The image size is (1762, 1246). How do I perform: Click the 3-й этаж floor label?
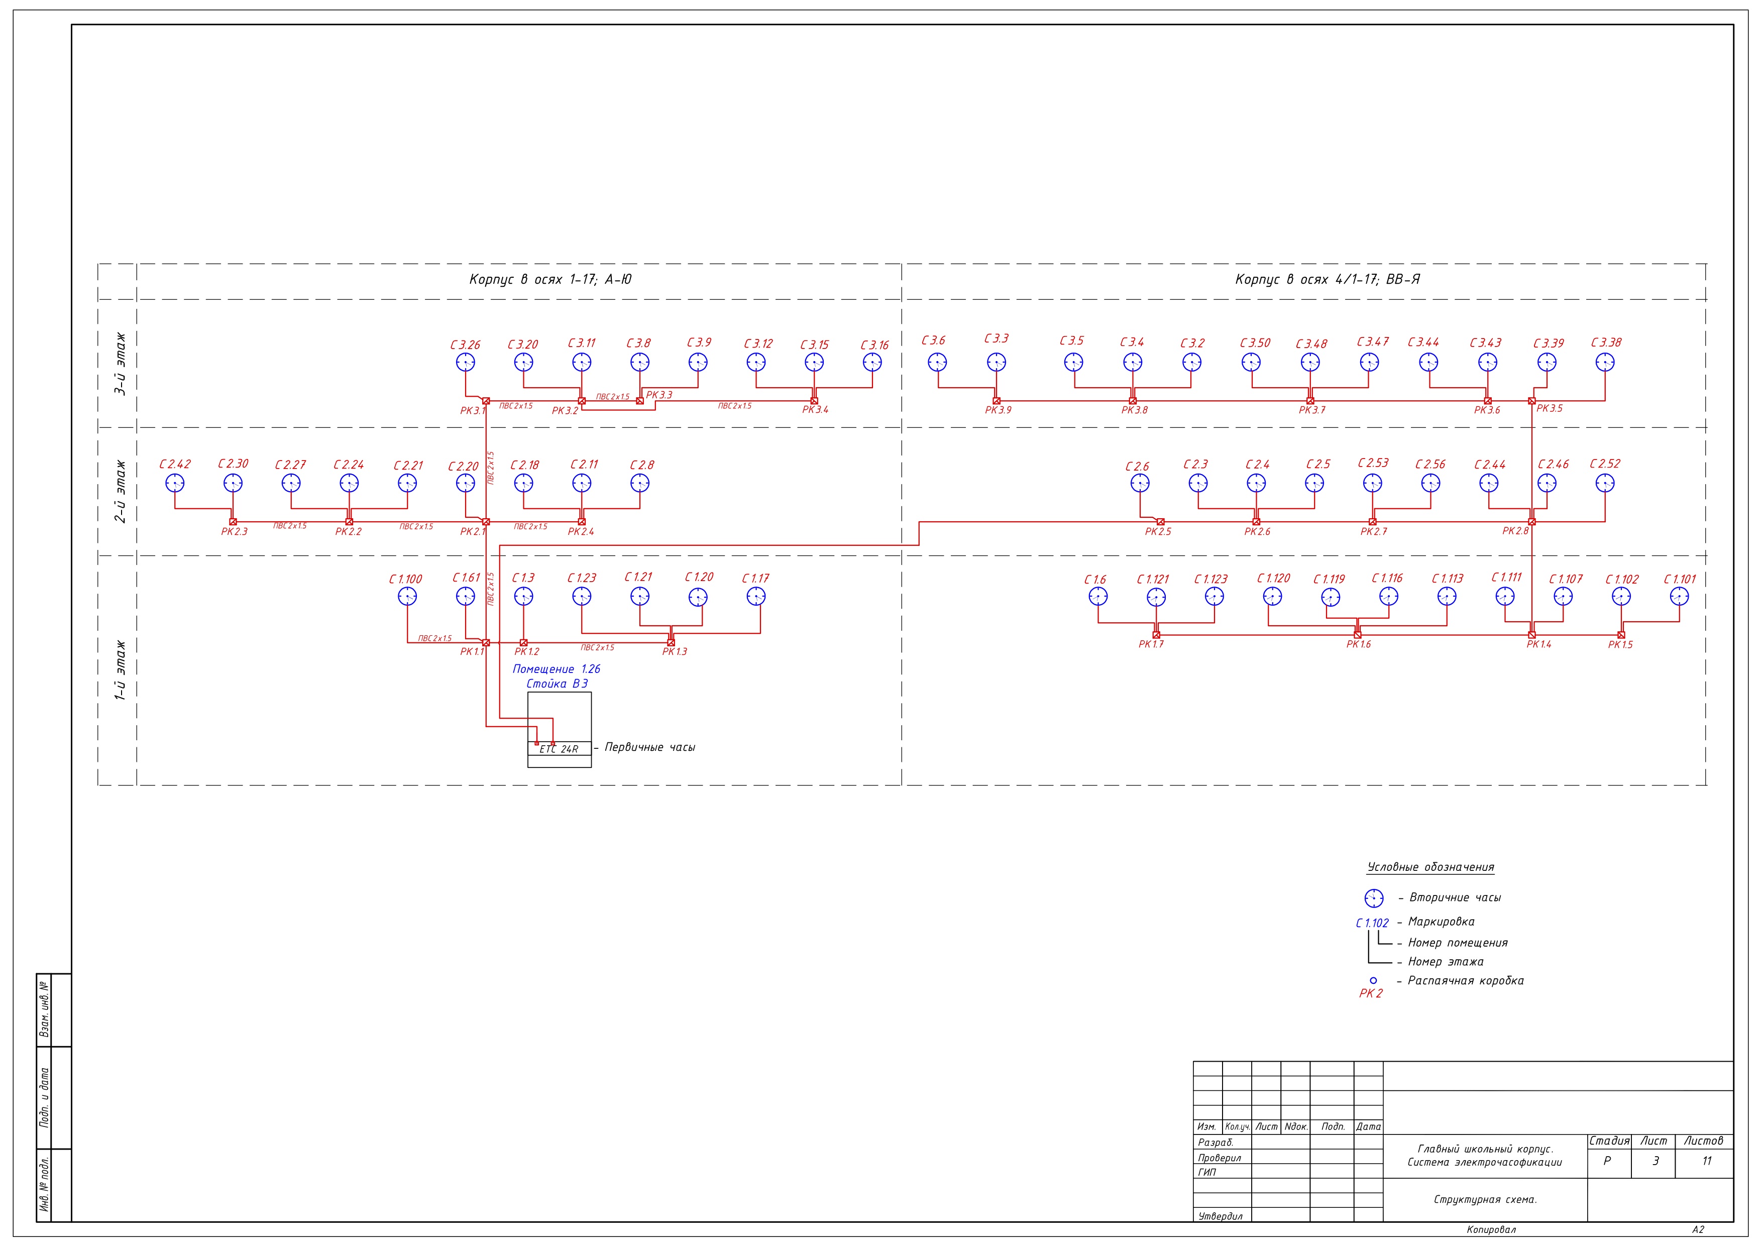point(120,363)
